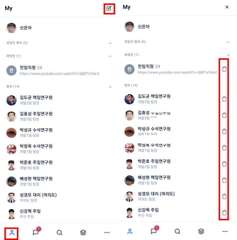Image resolution: width=237 pixels, height=240 pixels.
Task: Remove 신강혁 주임 via the trash icon
Action: pos(224,213)
